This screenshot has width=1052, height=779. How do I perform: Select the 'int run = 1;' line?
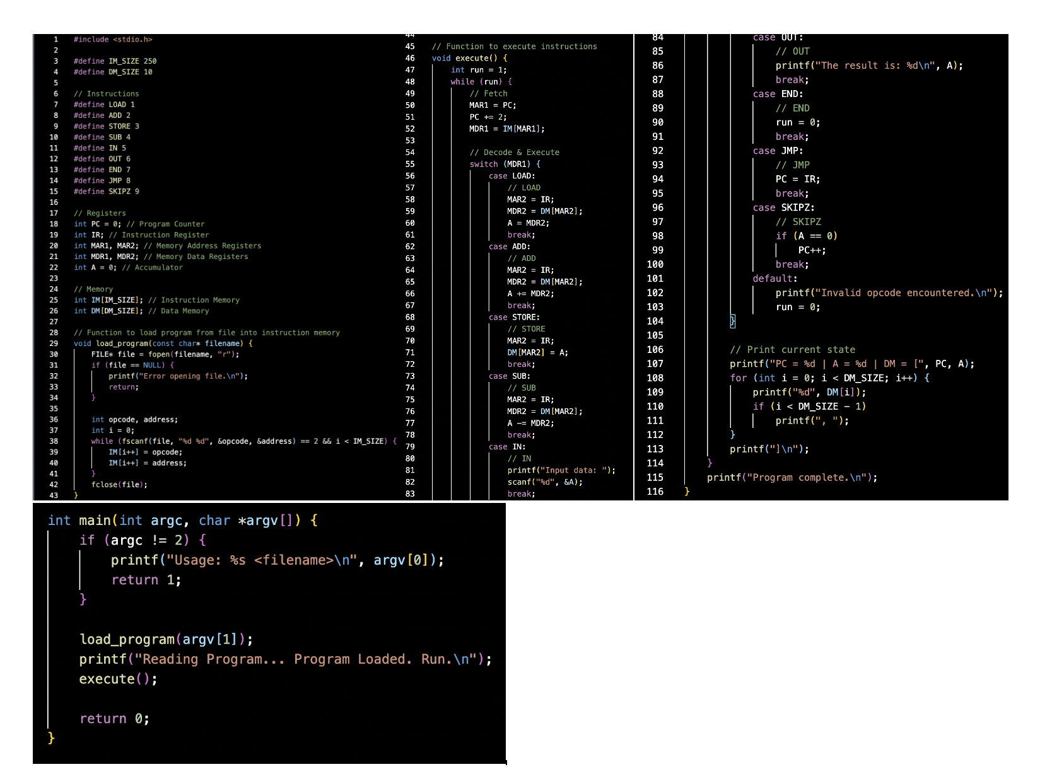click(x=479, y=70)
